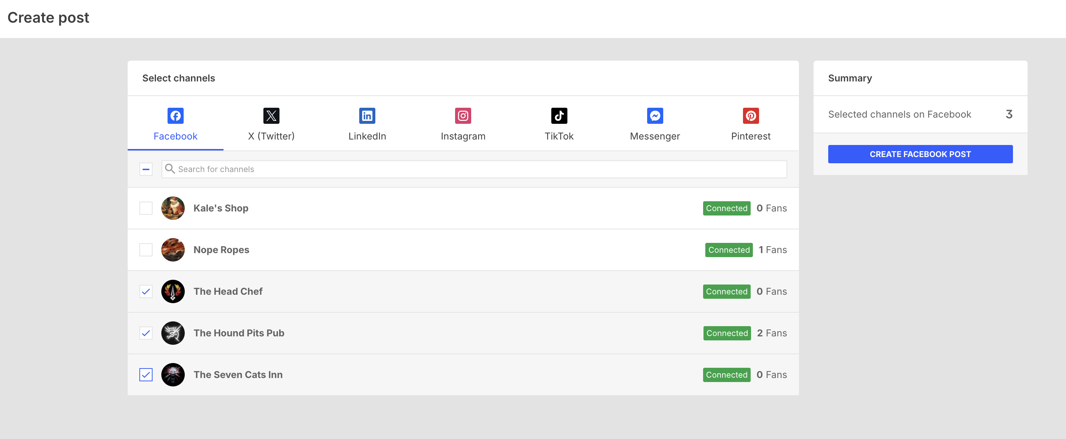Click the 1 Fans count
The height and width of the screenshot is (439, 1066).
[773, 250]
